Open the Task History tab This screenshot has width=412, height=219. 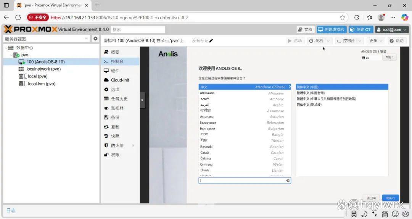click(120, 98)
